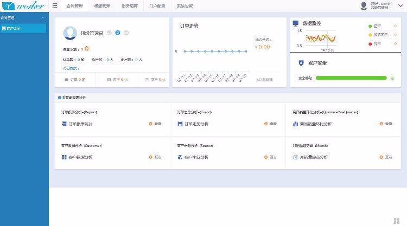
Task: Click the 07-20 data point on trend chart
Action: (x=246, y=51)
